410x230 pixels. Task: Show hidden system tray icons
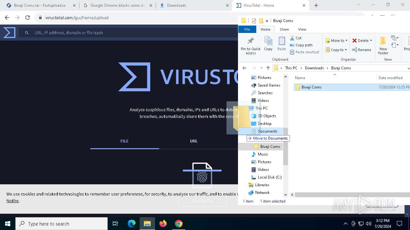[345, 224]
